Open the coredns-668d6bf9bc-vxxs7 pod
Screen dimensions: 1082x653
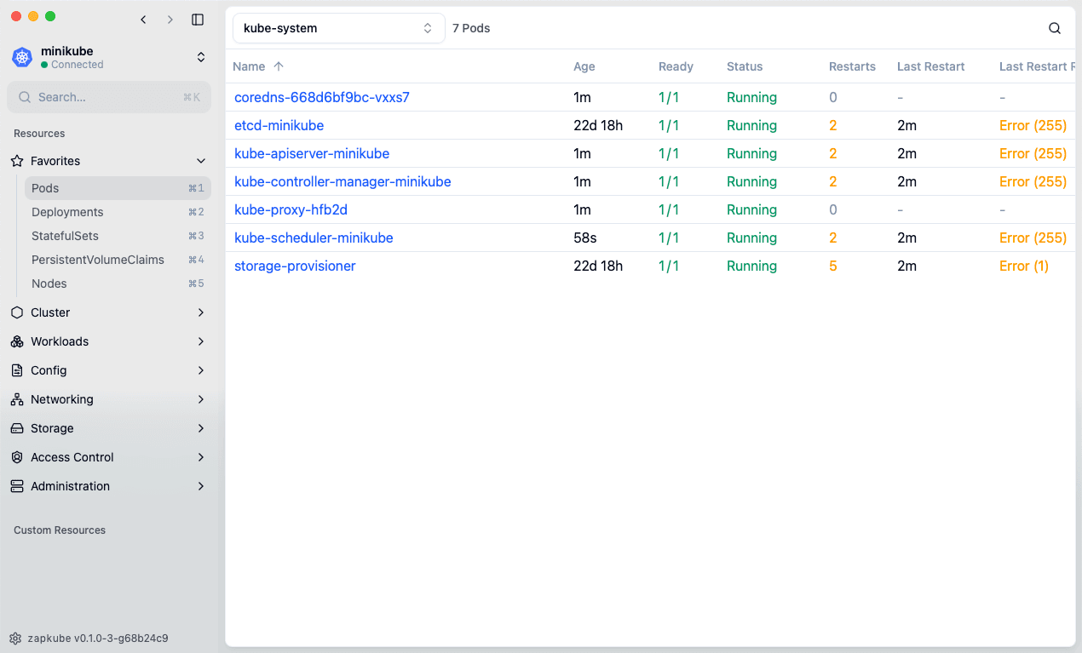(x=322, y=97)
